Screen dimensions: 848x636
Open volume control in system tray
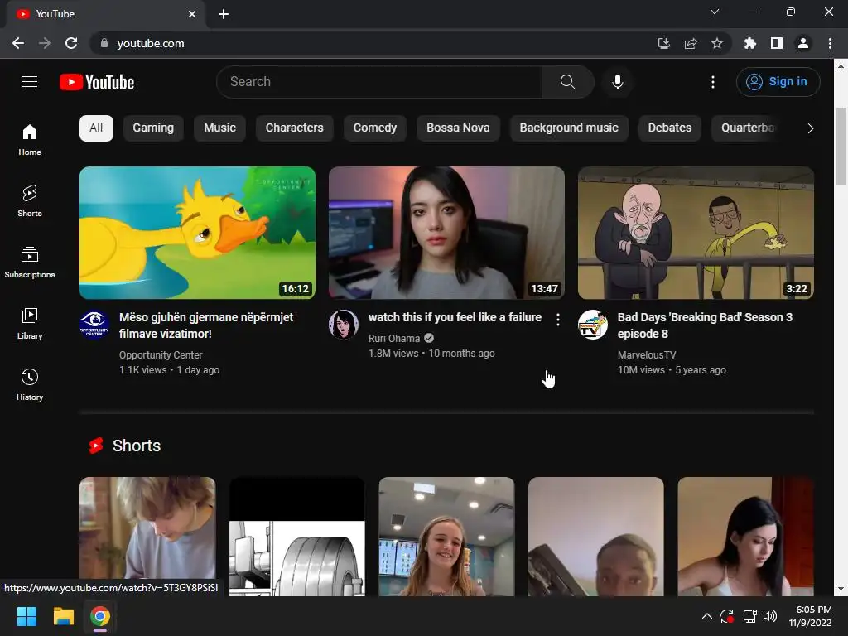coord(770,616)
